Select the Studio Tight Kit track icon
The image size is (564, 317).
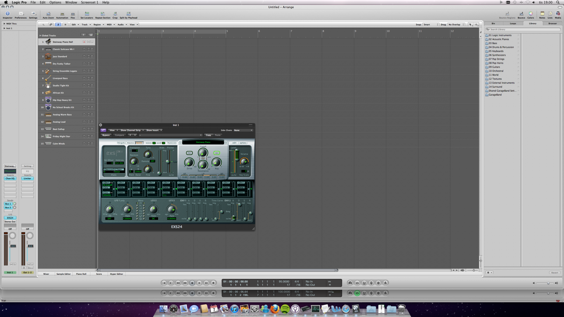(x=48, y=85)
